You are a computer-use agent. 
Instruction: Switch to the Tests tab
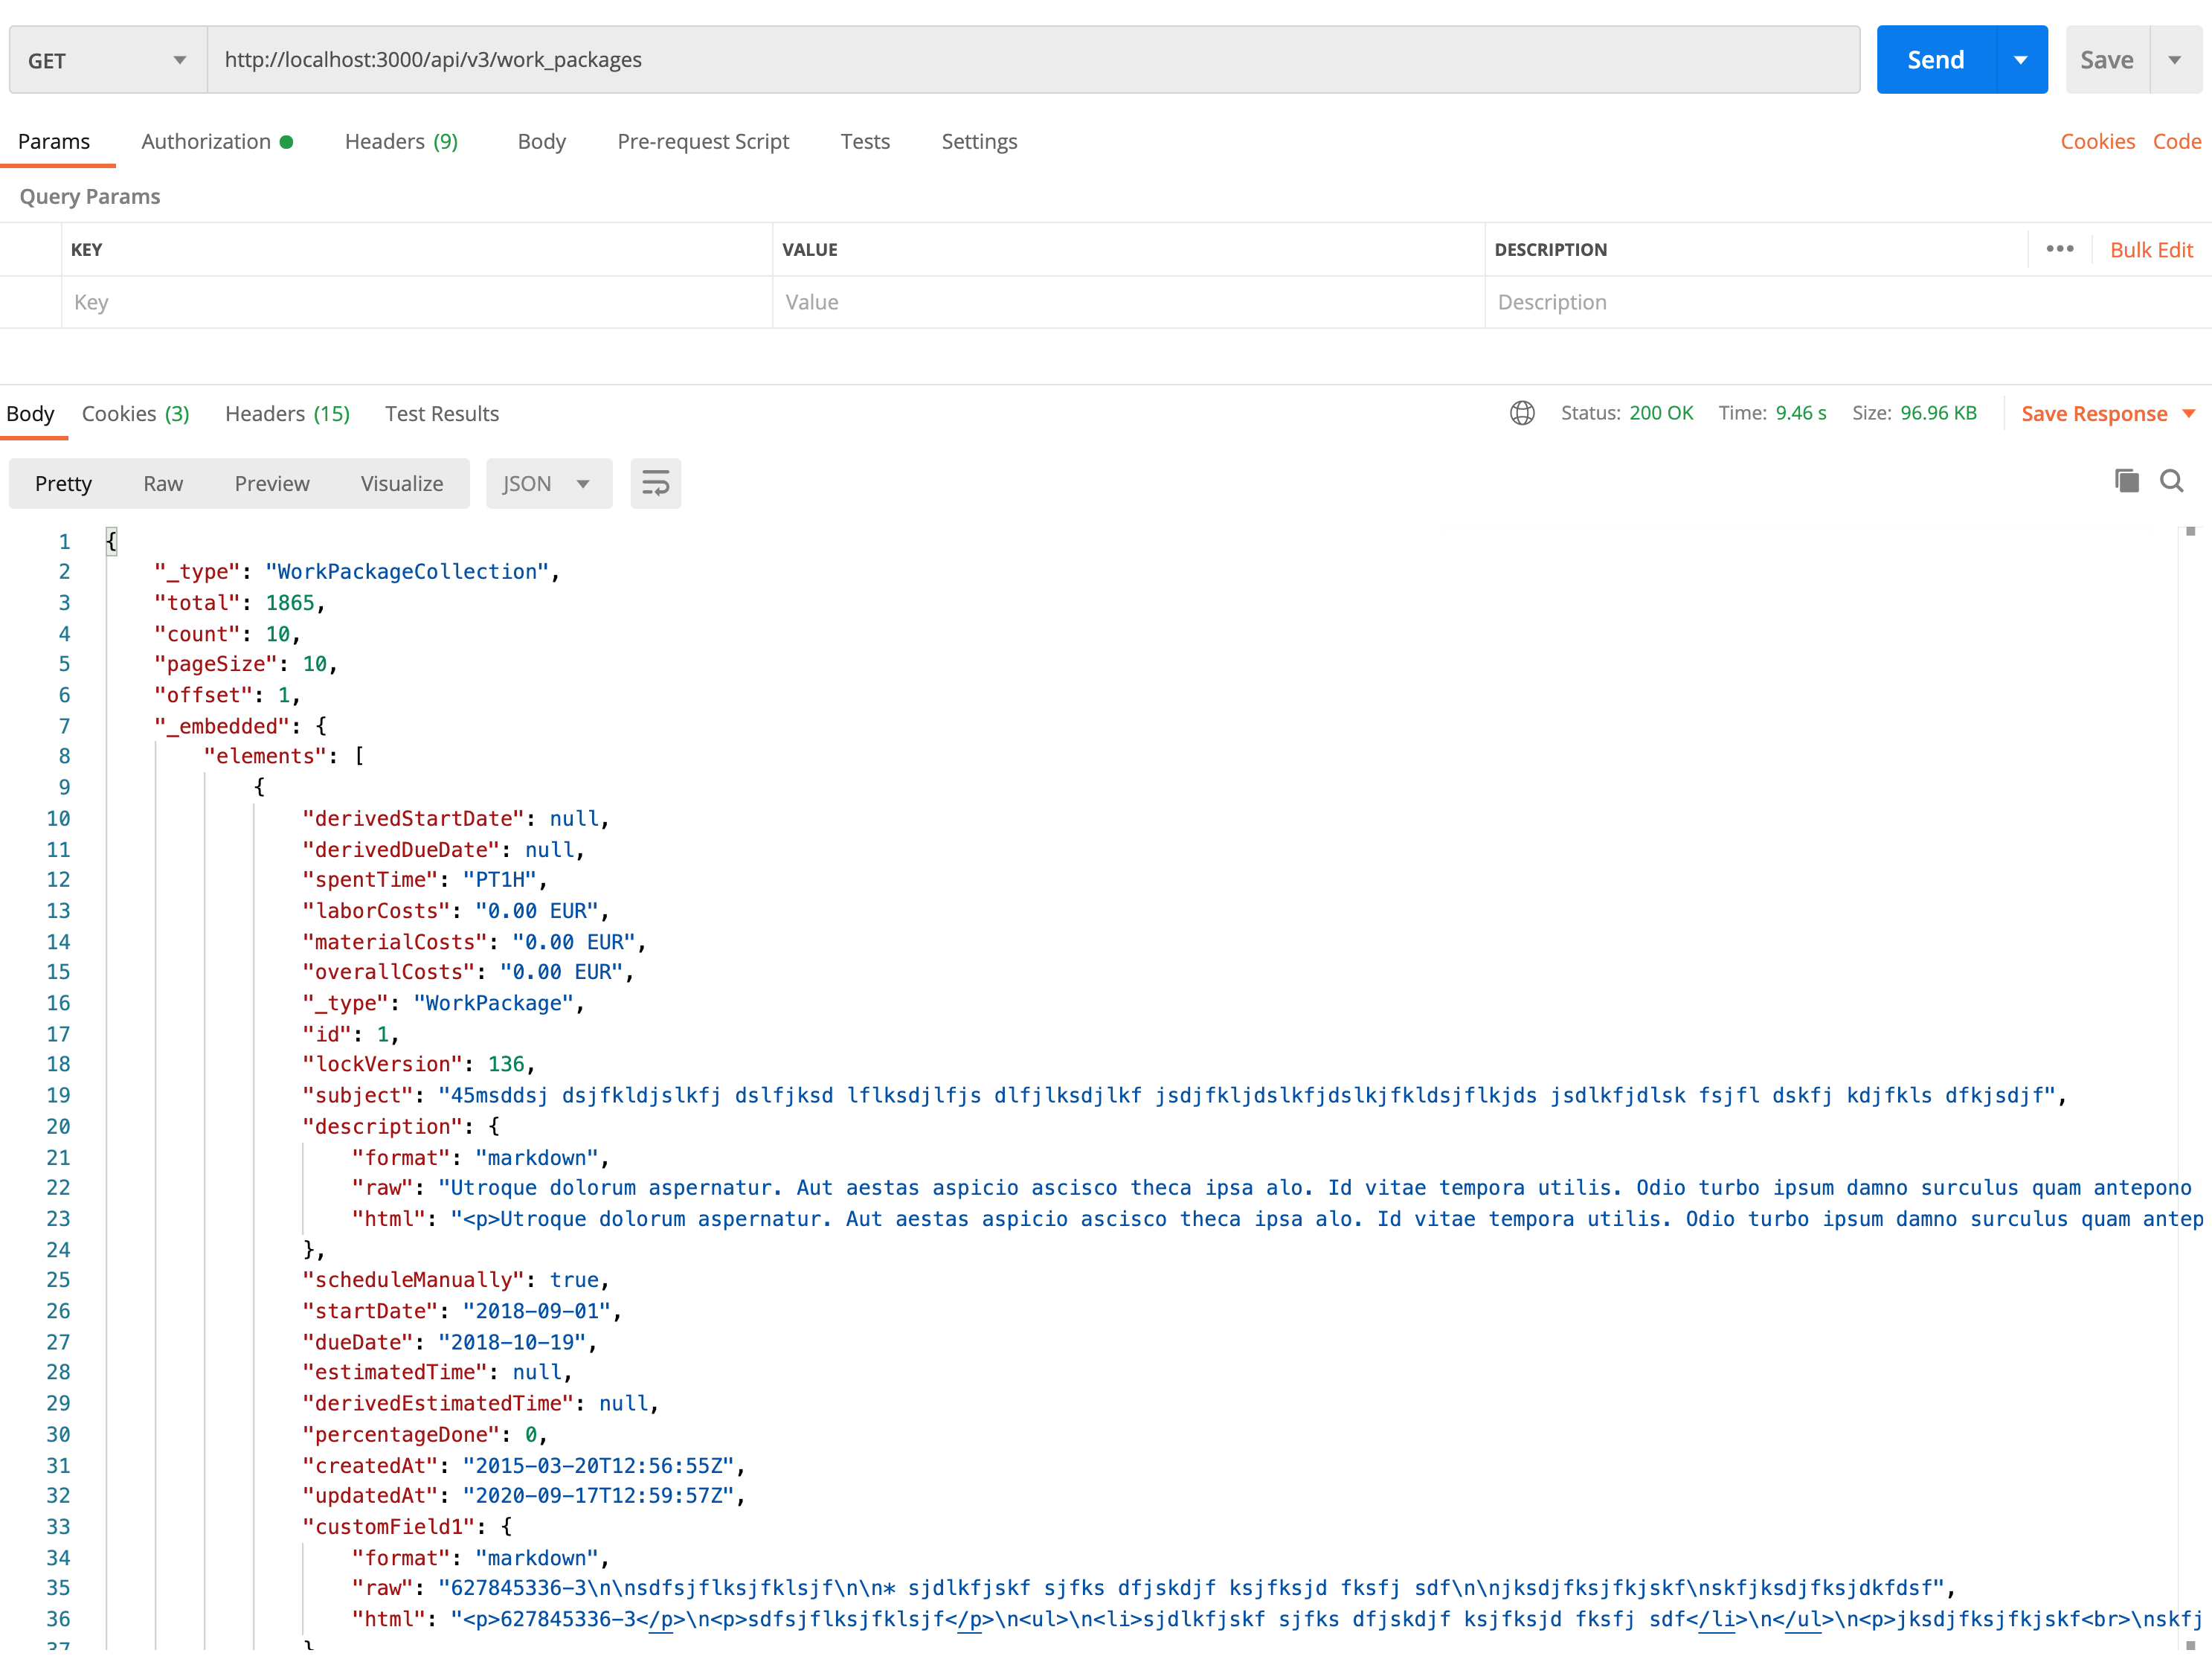click(x=864, y=141)
